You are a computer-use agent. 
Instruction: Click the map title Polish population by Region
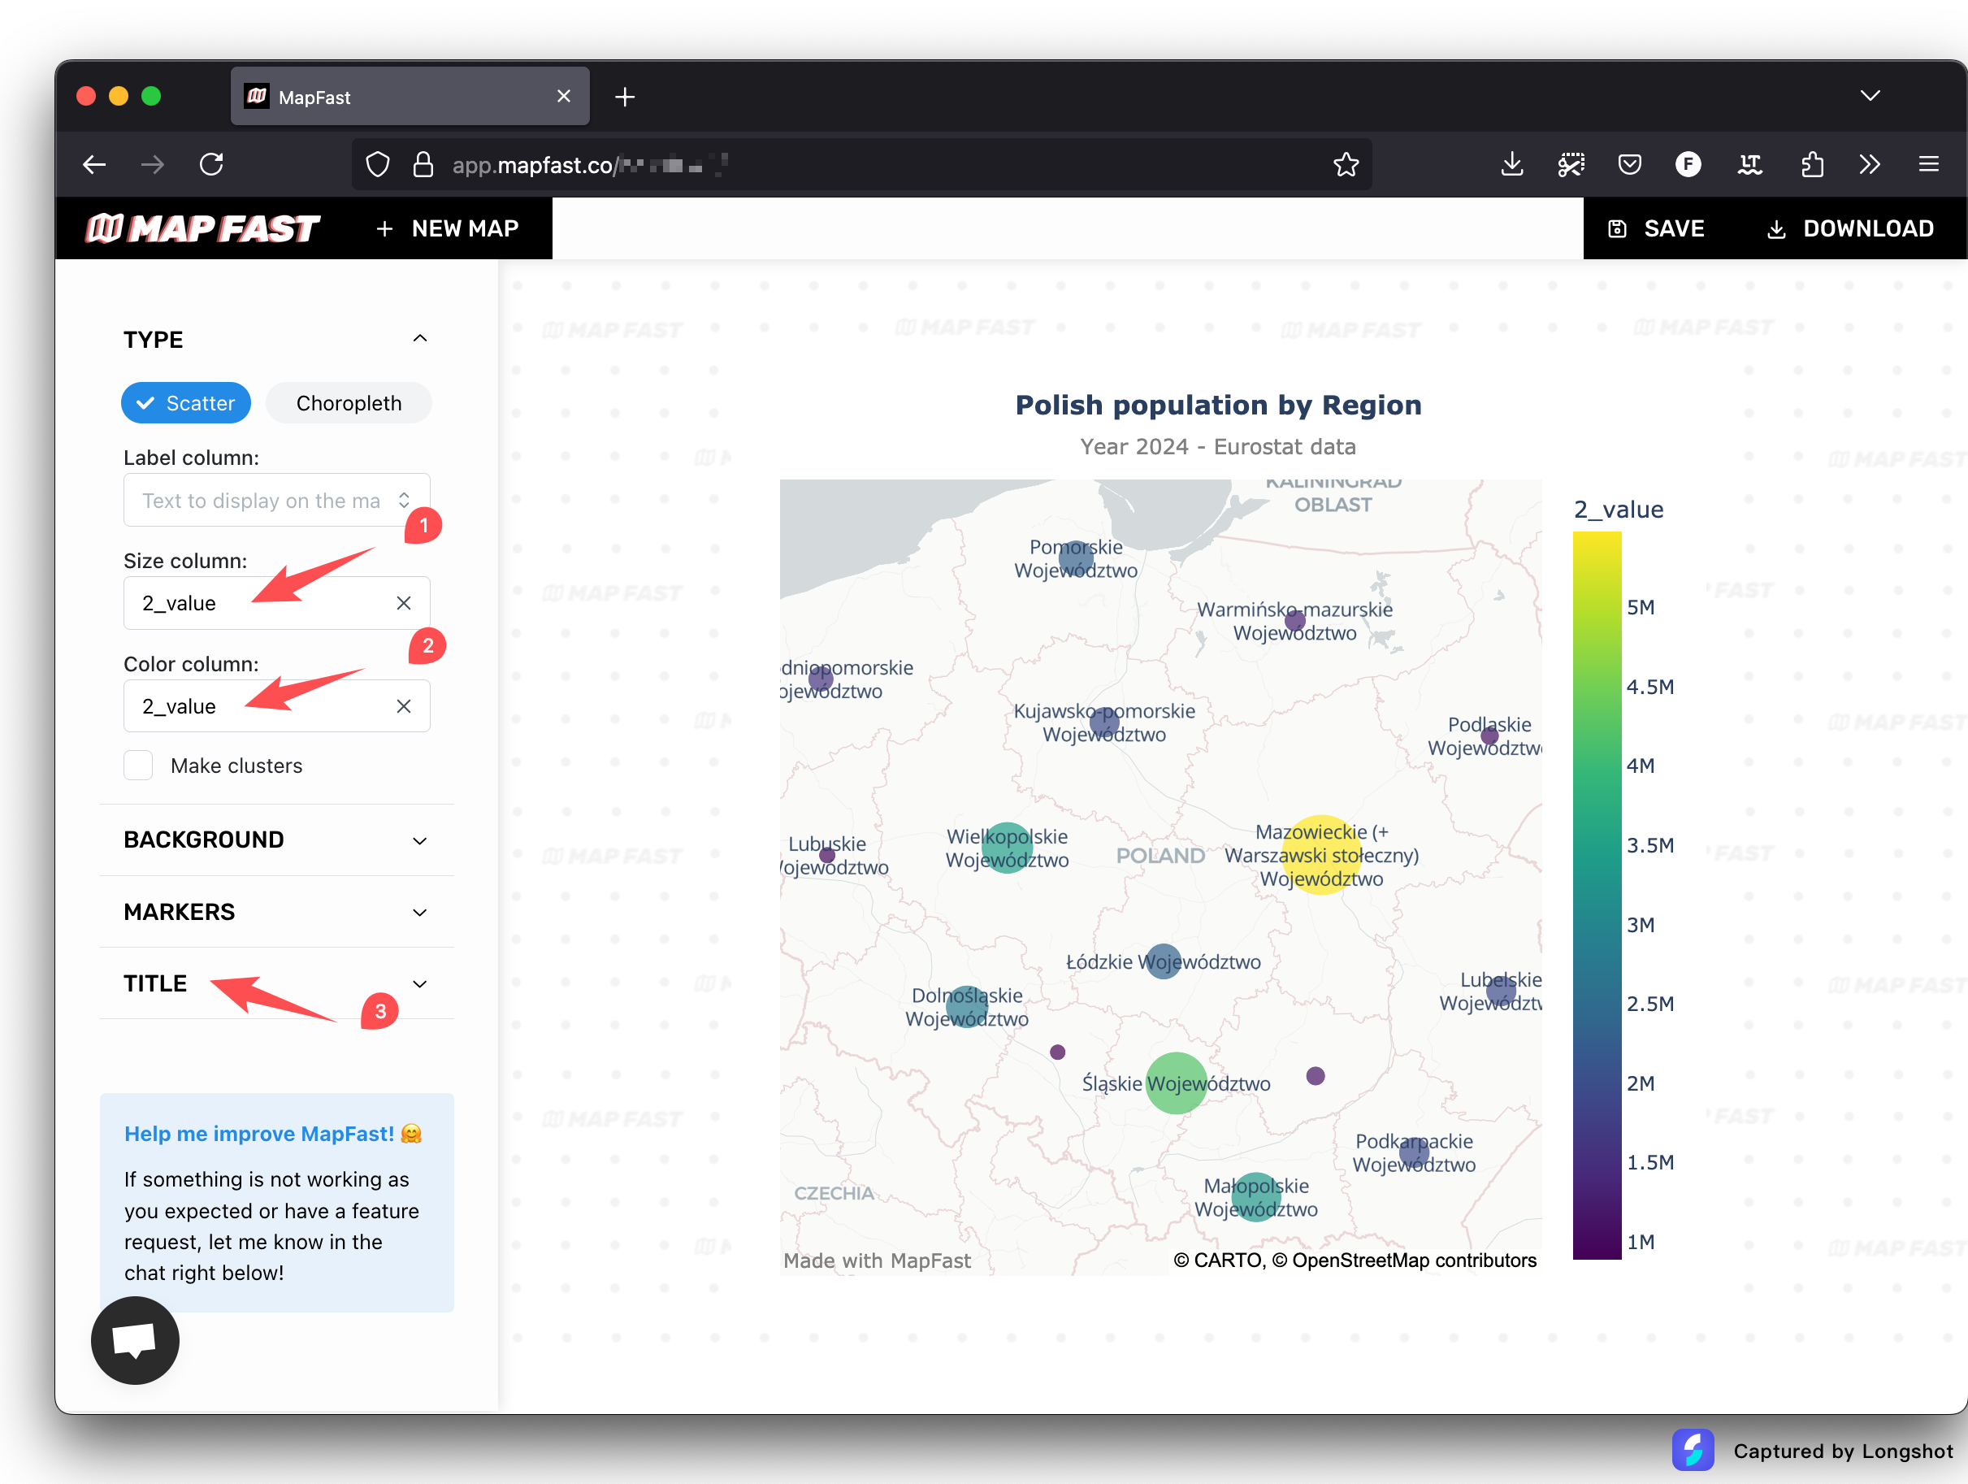coord(1218,405)
